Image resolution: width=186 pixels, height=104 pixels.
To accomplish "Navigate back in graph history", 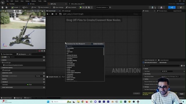I will coord(52,14).
